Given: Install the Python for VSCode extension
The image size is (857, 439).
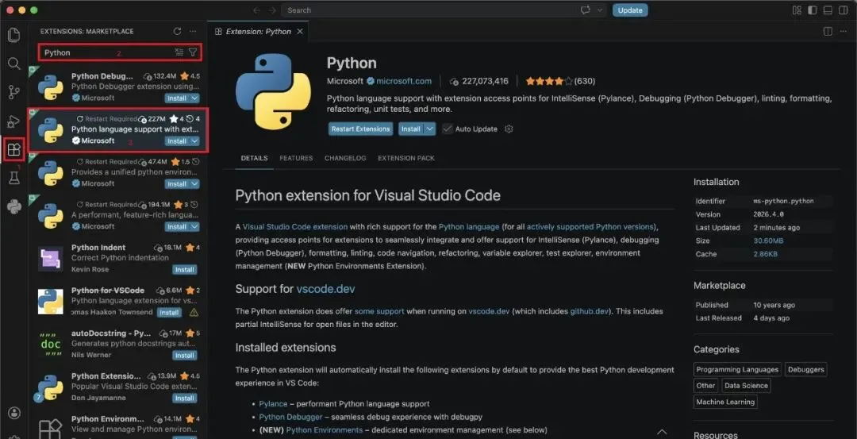Looking at the screenshot, I should 170,313.
